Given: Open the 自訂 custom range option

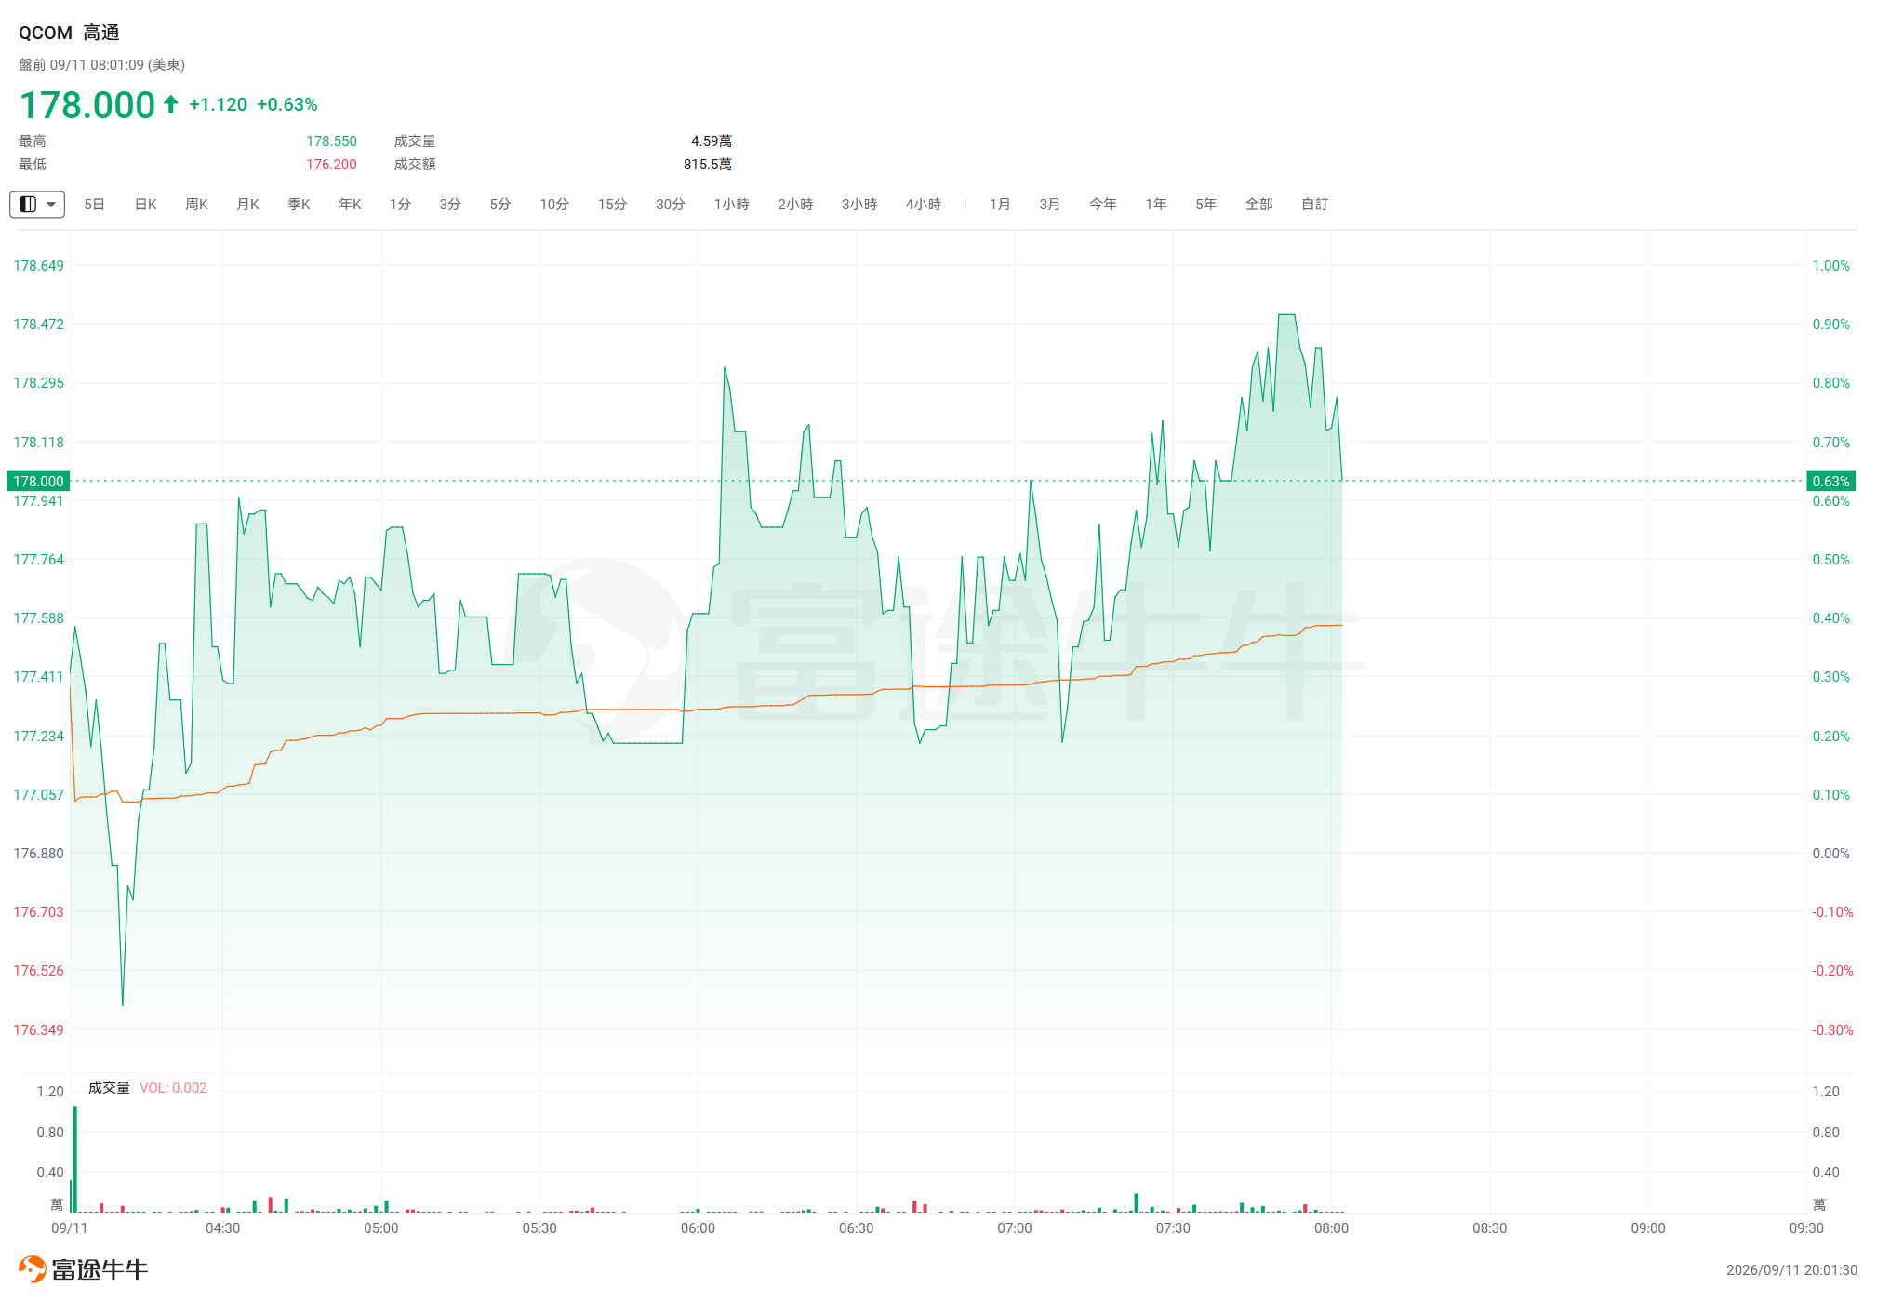Looking at the screenshot, I should click(1314, 204).
